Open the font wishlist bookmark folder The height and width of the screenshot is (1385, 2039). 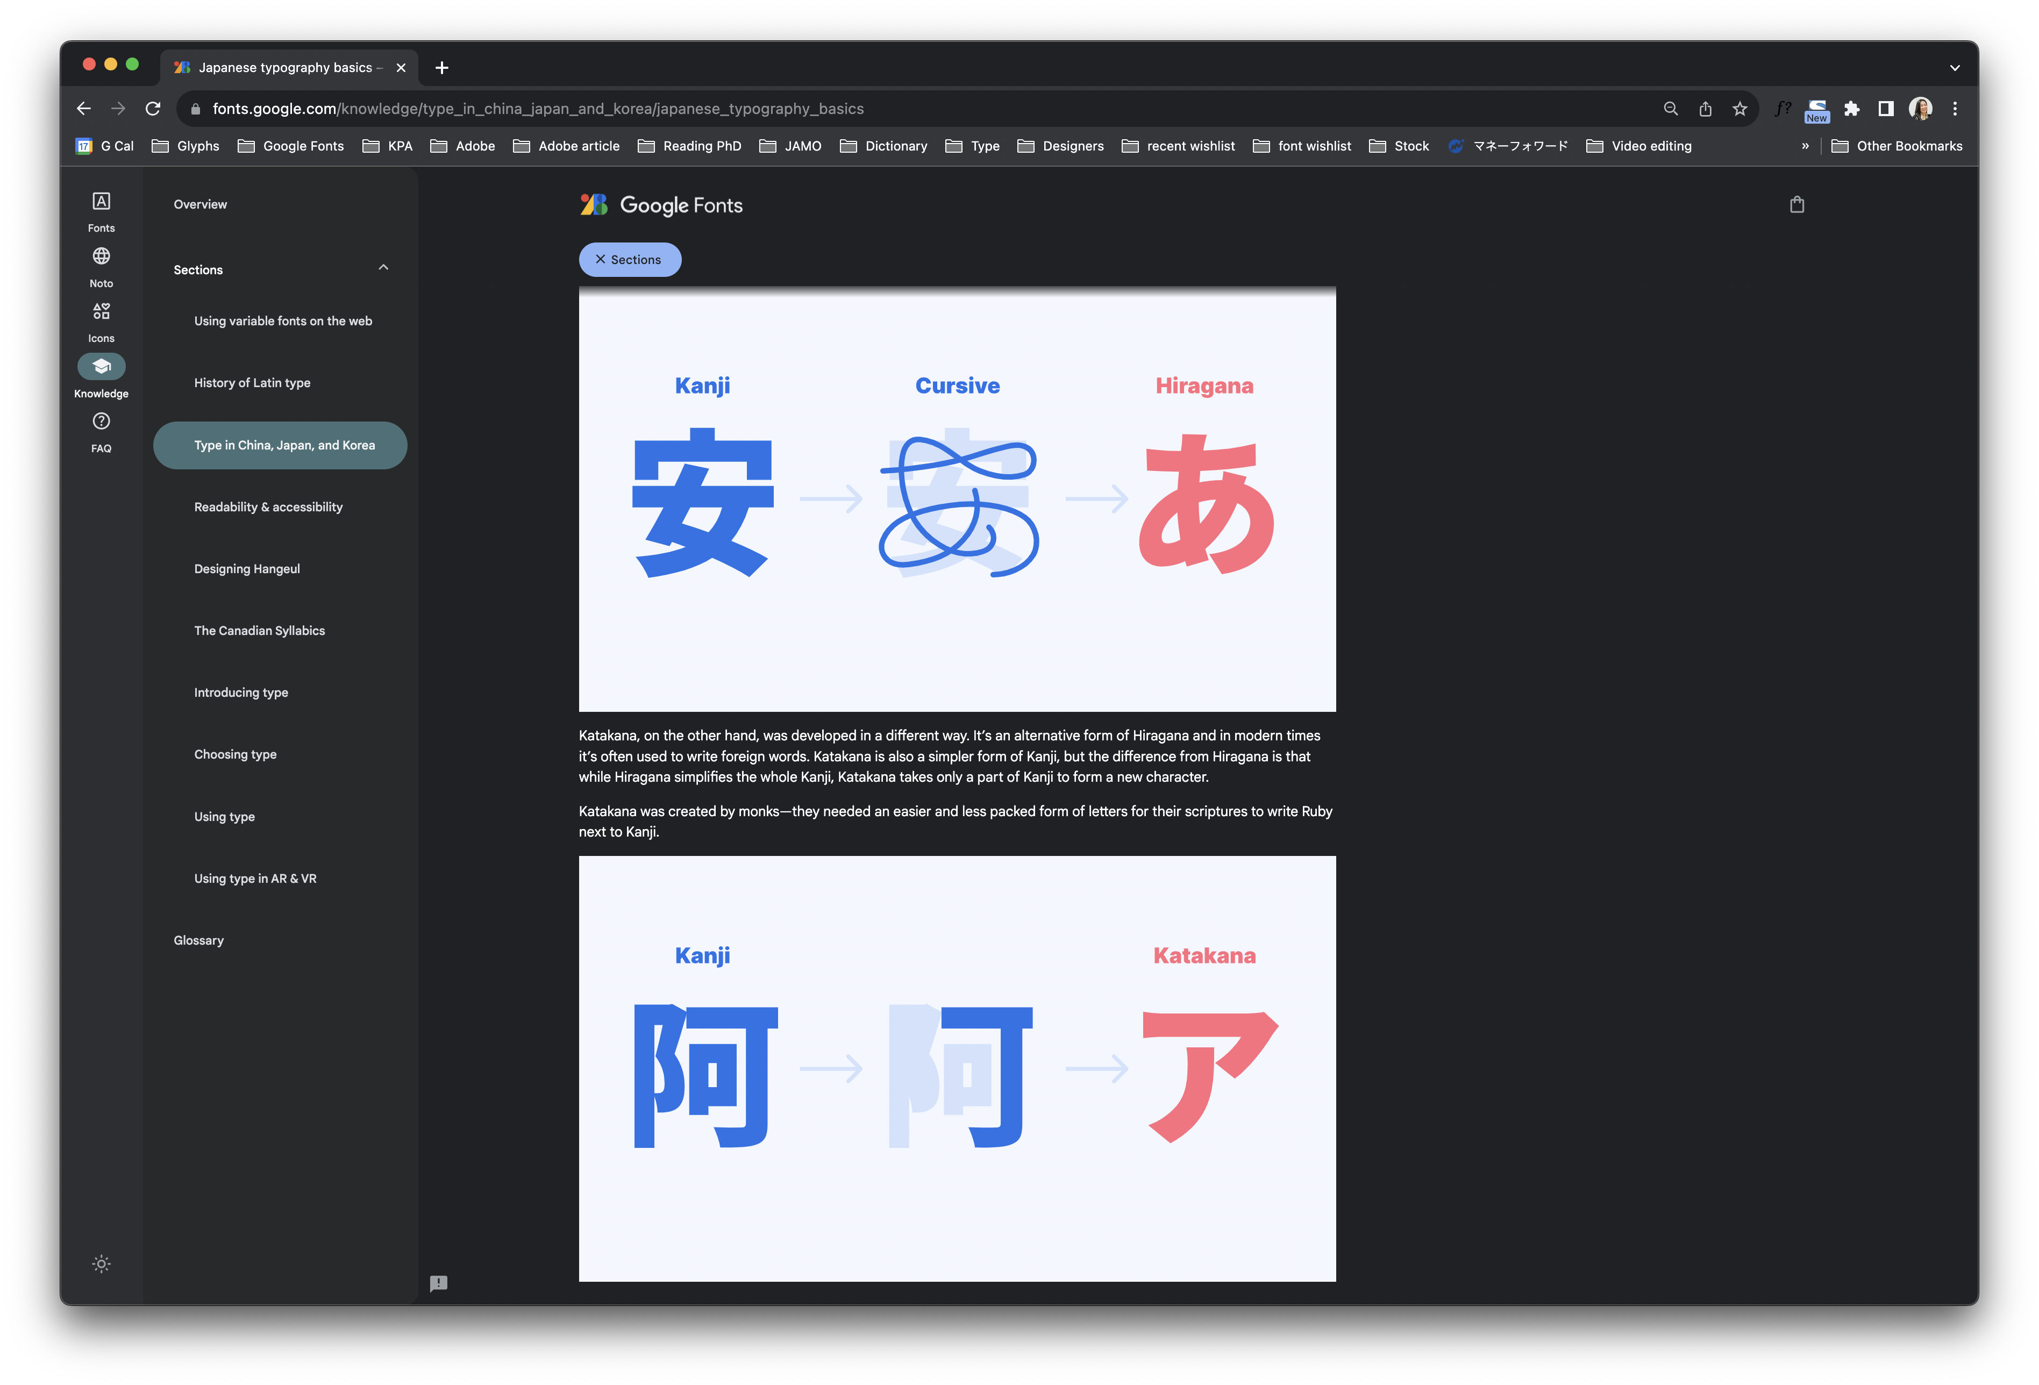[1302, 146]
